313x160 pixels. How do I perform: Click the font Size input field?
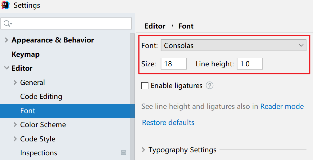174,64
